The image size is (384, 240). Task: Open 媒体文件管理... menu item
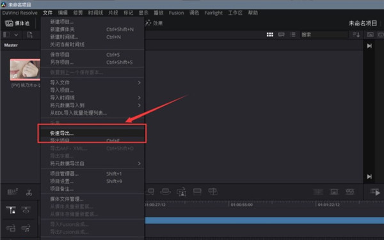93,199
